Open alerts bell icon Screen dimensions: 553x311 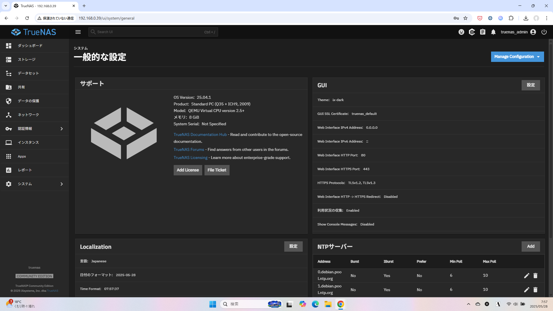coord(493,32)
